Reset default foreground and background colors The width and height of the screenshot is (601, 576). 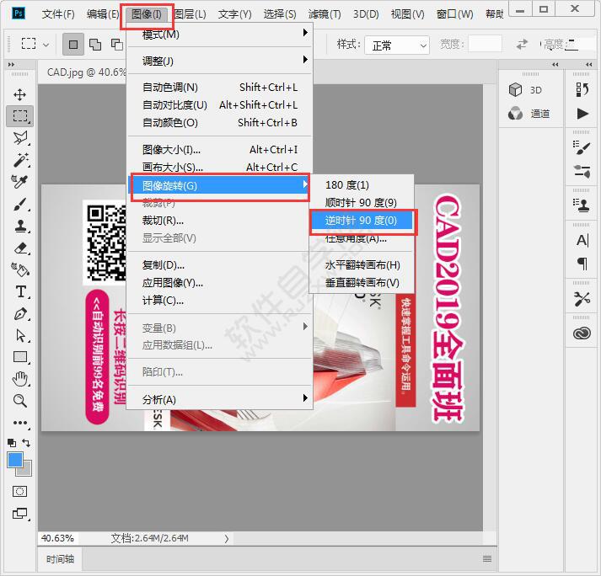tap(12, 443)
